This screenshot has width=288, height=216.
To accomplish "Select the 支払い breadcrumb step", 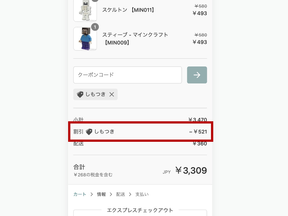I will tap(142, 194).
